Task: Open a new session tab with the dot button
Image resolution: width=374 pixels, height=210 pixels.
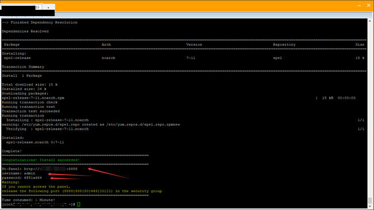Action: (48, 7)
